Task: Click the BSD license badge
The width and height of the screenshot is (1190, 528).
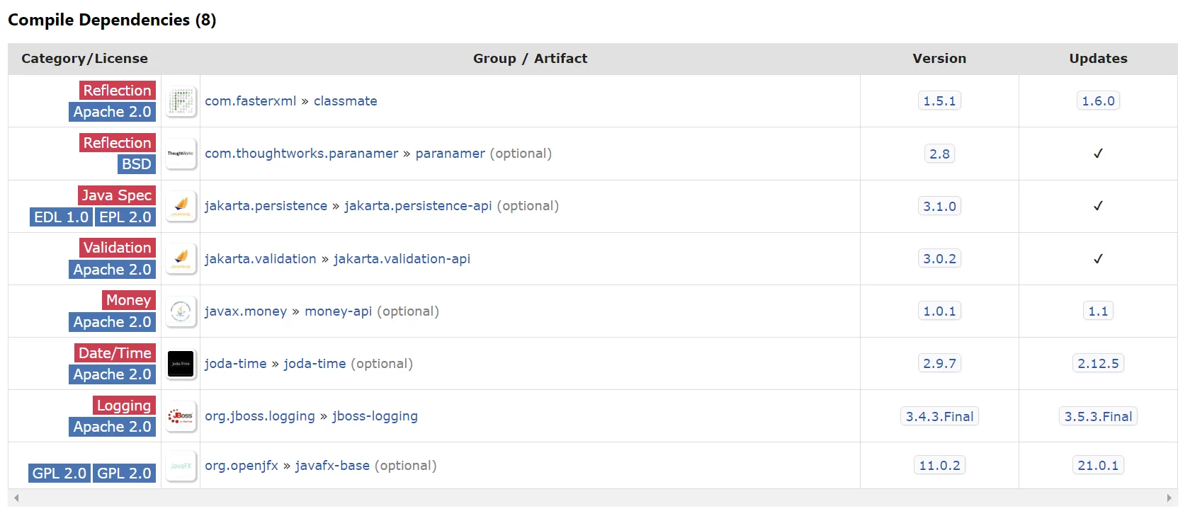Action: (136, 164)
